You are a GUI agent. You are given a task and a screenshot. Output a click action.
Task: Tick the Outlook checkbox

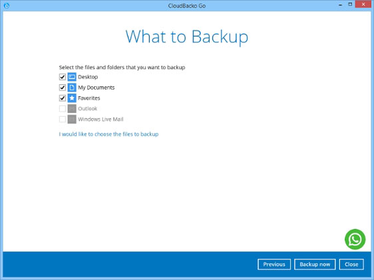(63, 109)
